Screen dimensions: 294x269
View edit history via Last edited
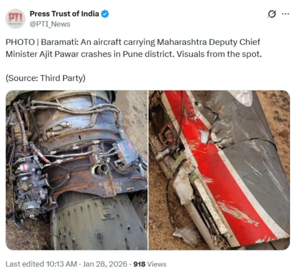[x=24, y=264]
